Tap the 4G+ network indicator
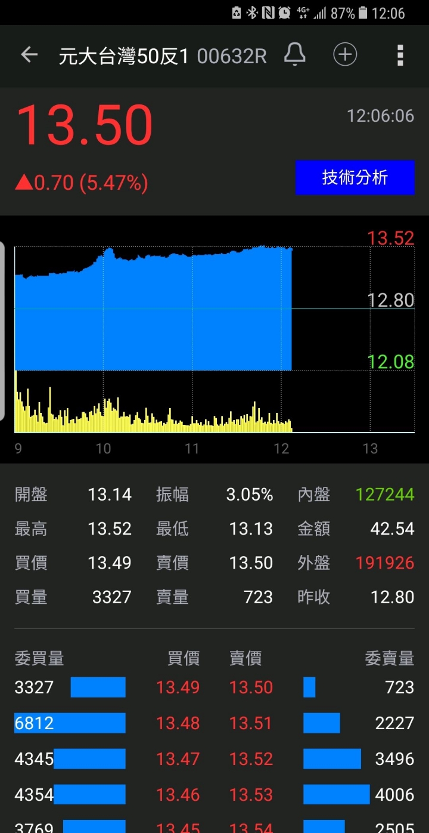Viewport: 429px width, 833px height. point(303,13)
